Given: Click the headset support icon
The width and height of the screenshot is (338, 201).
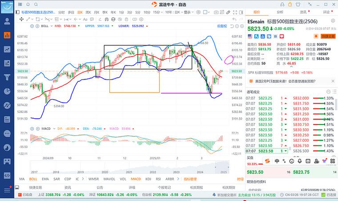Looking at the screenshot, I should point(282,4).
